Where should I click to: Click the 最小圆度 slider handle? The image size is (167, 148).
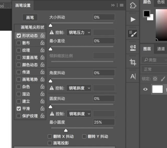[x=66, y=130]
